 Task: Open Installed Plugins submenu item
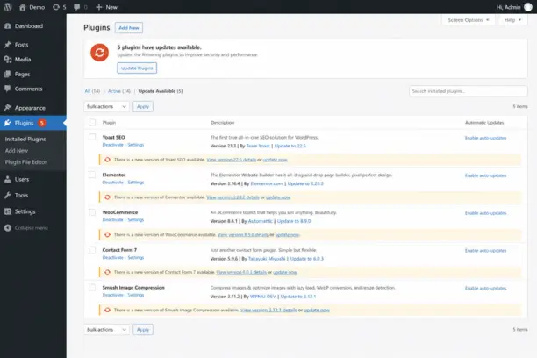click(x=25, y=140)
